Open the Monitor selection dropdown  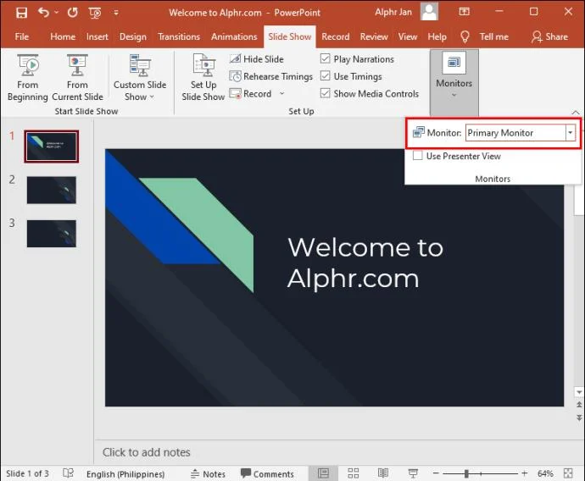point(570,133)
